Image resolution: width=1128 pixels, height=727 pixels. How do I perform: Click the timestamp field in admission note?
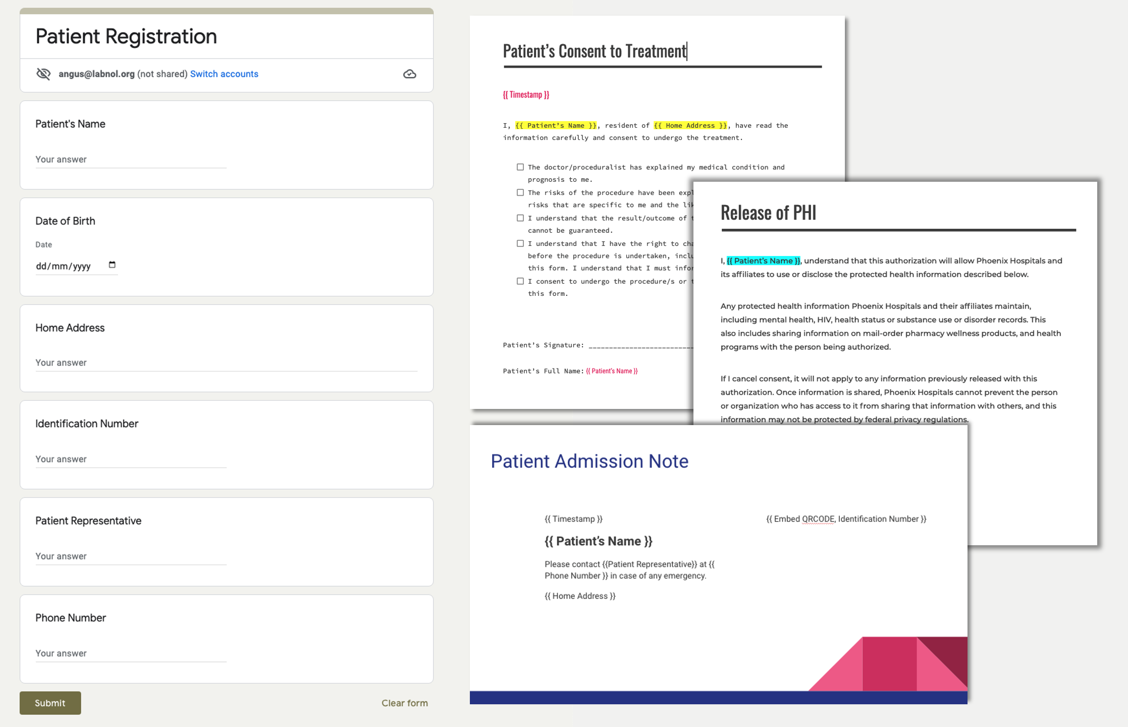click(574, 519)
